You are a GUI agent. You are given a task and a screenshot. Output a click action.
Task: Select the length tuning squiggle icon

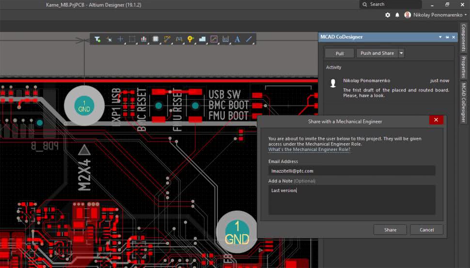179,39
